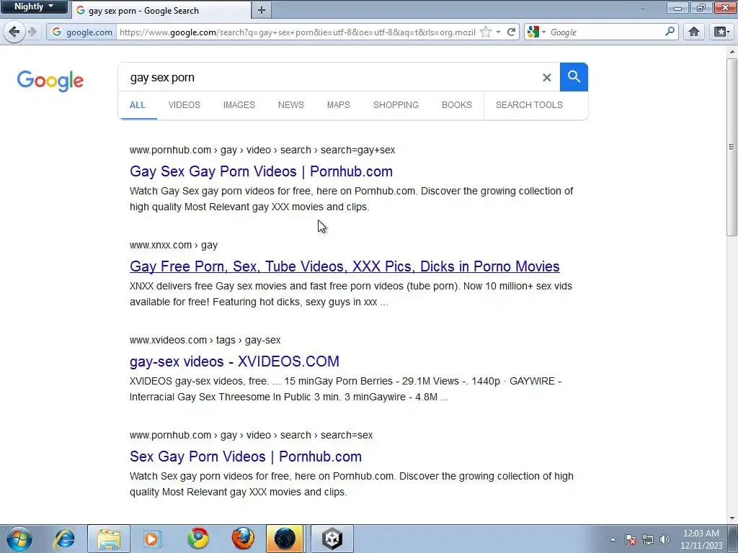Switch to the IMAGES results tab
This screenshot has width=738, height=553.
coord(239,105)
